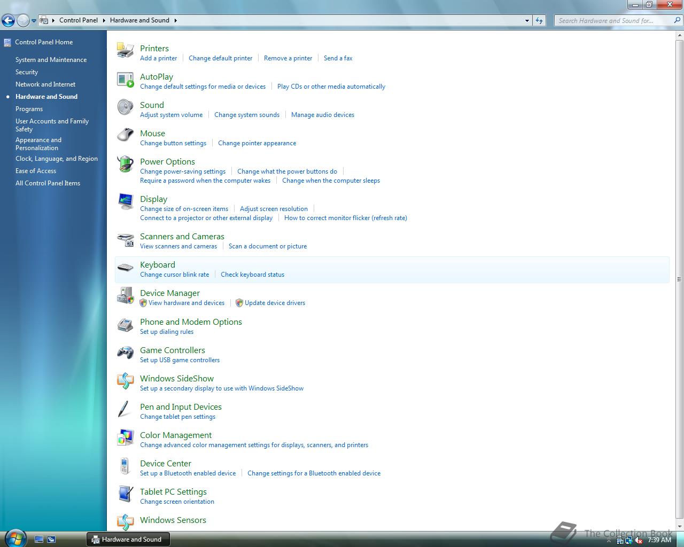Click Set up dialing rules link
The height and width of the screenshot is (547, 684).
tap(167, 332)
